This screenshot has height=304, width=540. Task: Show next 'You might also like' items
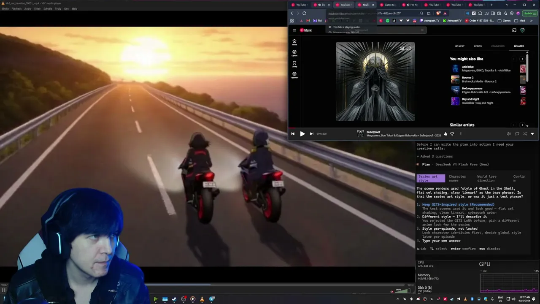522,59
